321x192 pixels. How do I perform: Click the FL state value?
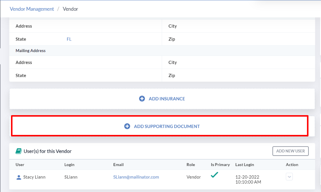pyautogui.click(x=69, y=39)
